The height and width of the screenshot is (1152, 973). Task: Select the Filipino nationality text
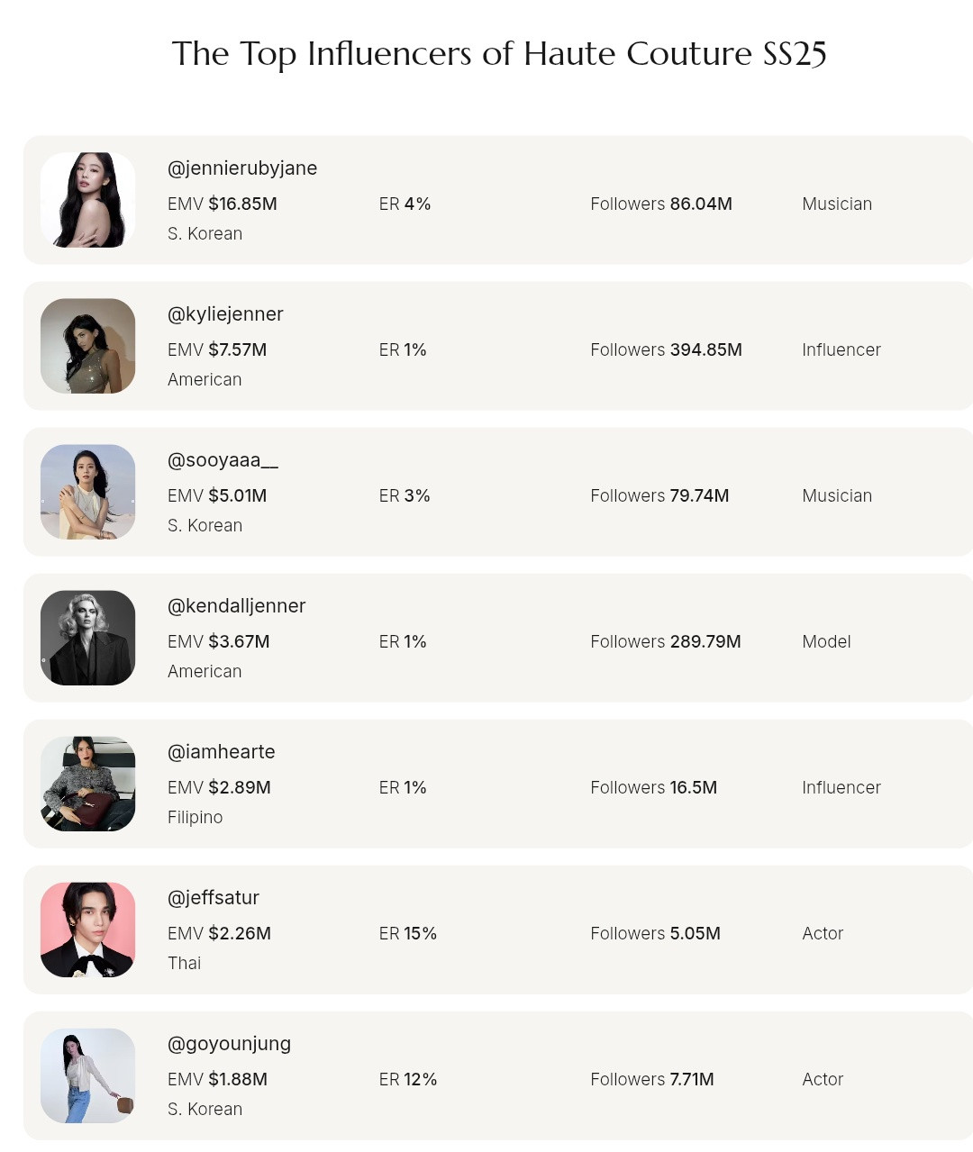pyautogui.click(x=196, y=818)
